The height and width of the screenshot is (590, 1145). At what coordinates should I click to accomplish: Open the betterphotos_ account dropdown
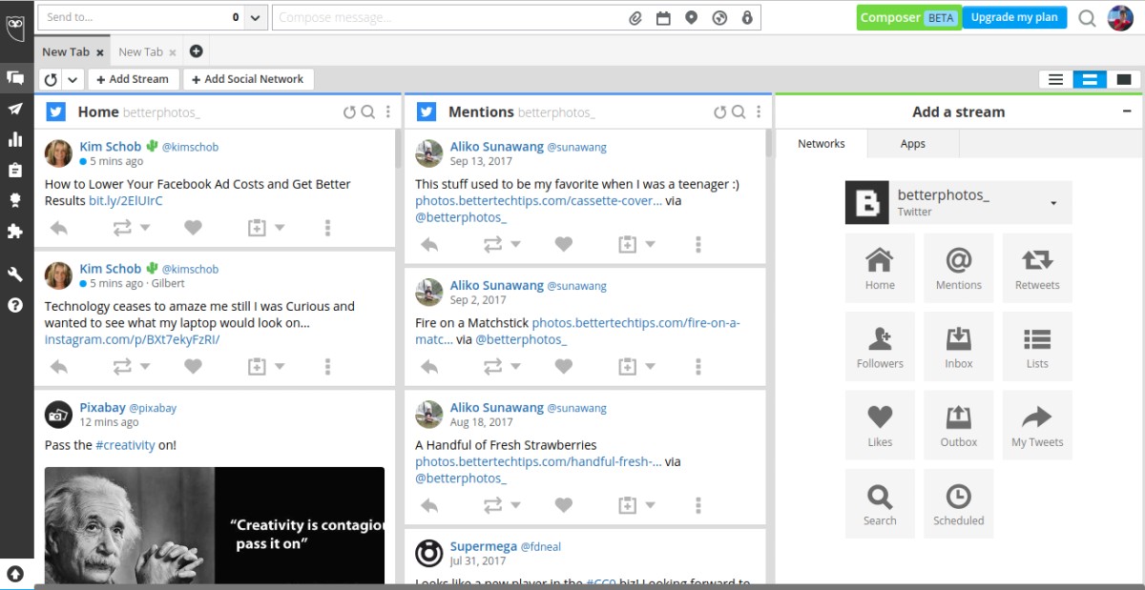[1052, 202]
